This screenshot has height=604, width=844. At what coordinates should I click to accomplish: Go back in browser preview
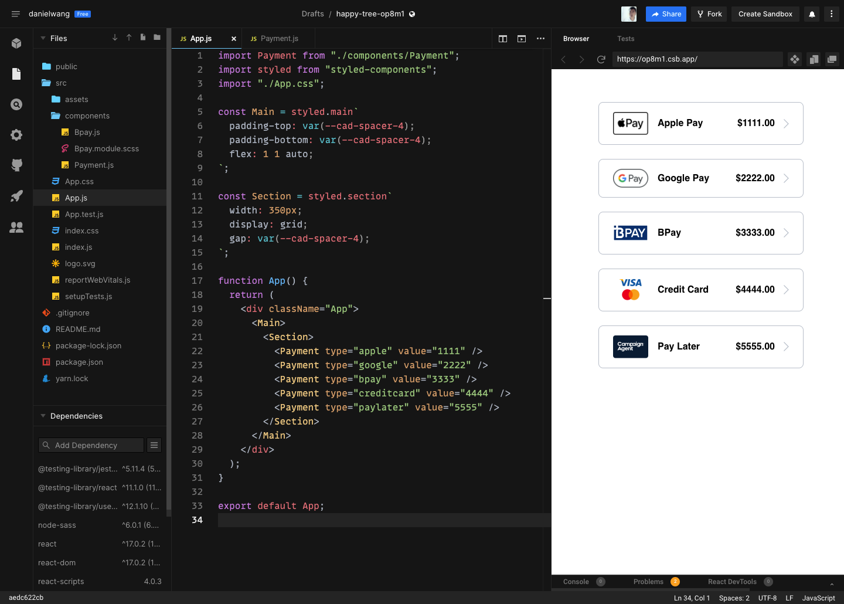pyautogui.click(x=563, y=59)
